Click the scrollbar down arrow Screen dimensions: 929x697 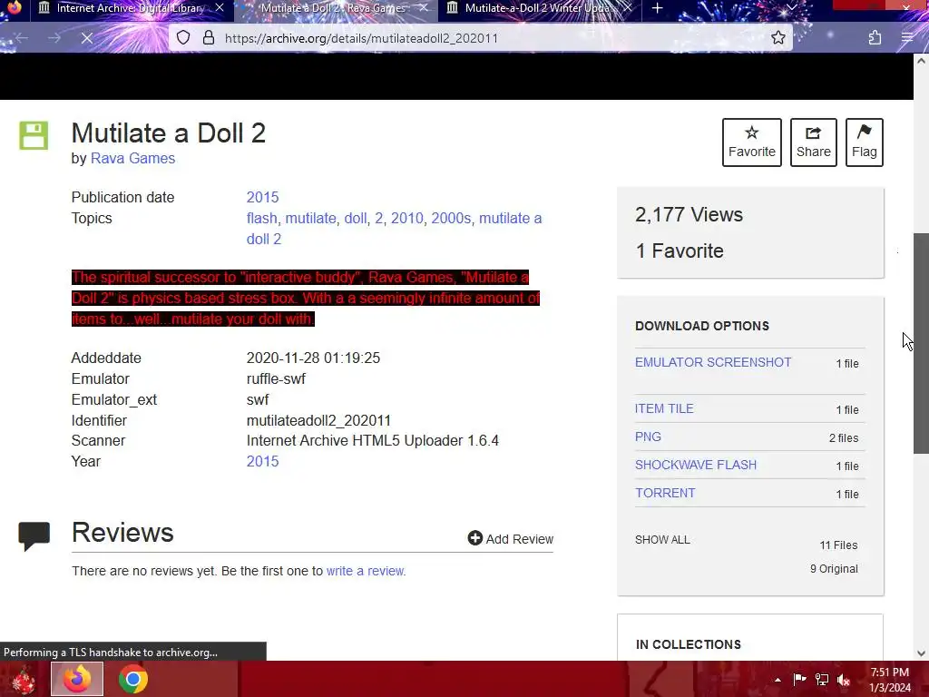click(921, 653)
